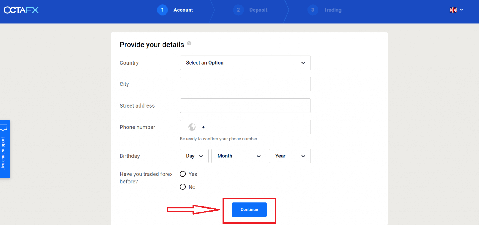Click the Continue button
The width and height of the screenshot is (479, 225).
click(x=249, y=209)
